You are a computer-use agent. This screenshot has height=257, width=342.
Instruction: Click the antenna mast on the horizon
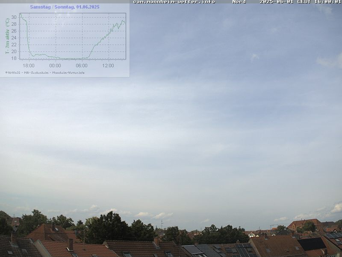(x=162, y=224)
